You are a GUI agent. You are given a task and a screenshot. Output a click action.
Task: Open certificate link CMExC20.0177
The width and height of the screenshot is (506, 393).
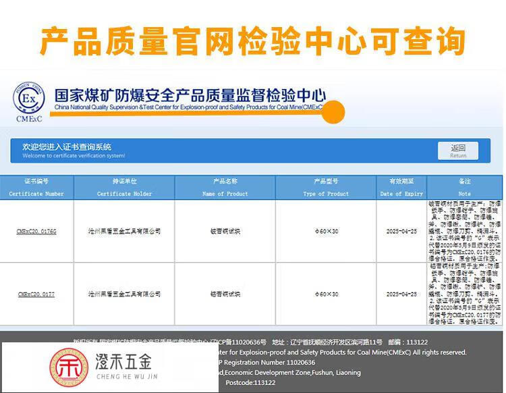[36, 294]
